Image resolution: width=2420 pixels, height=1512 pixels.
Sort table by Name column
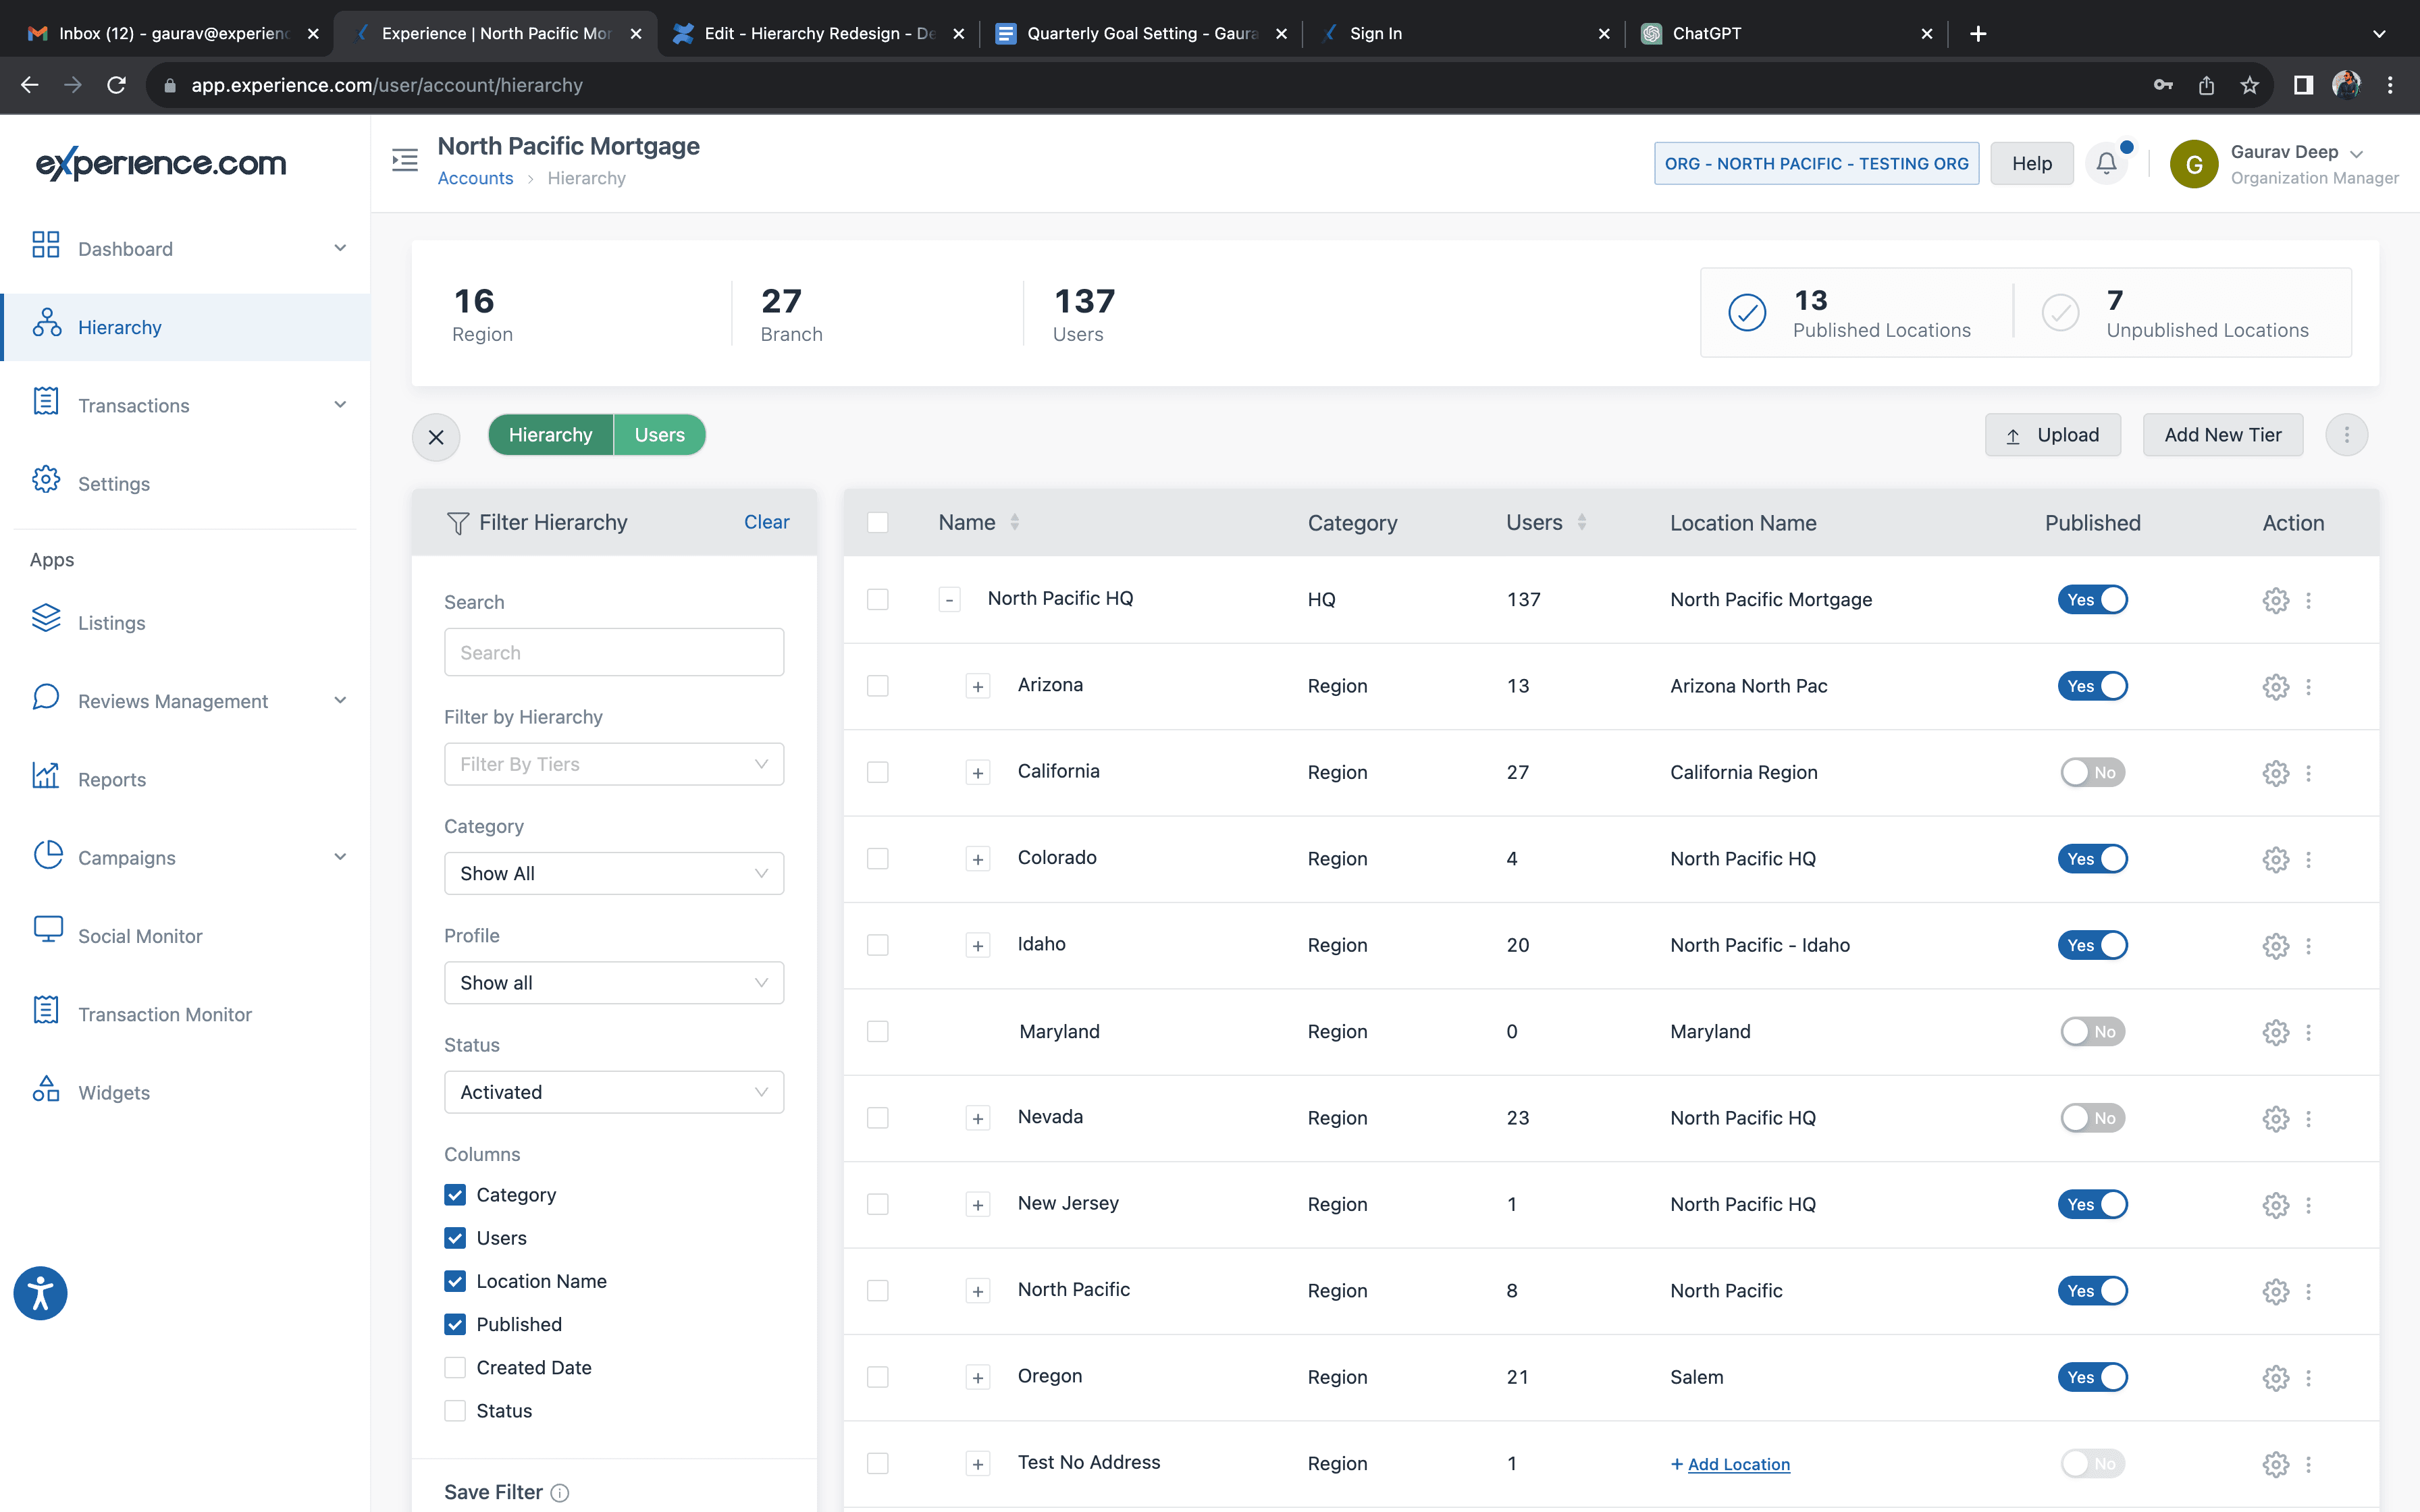[x=1014, y=522]
